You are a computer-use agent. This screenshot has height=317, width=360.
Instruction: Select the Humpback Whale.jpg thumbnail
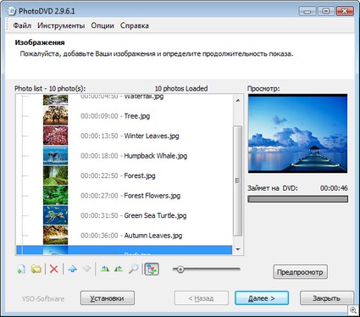55,155
